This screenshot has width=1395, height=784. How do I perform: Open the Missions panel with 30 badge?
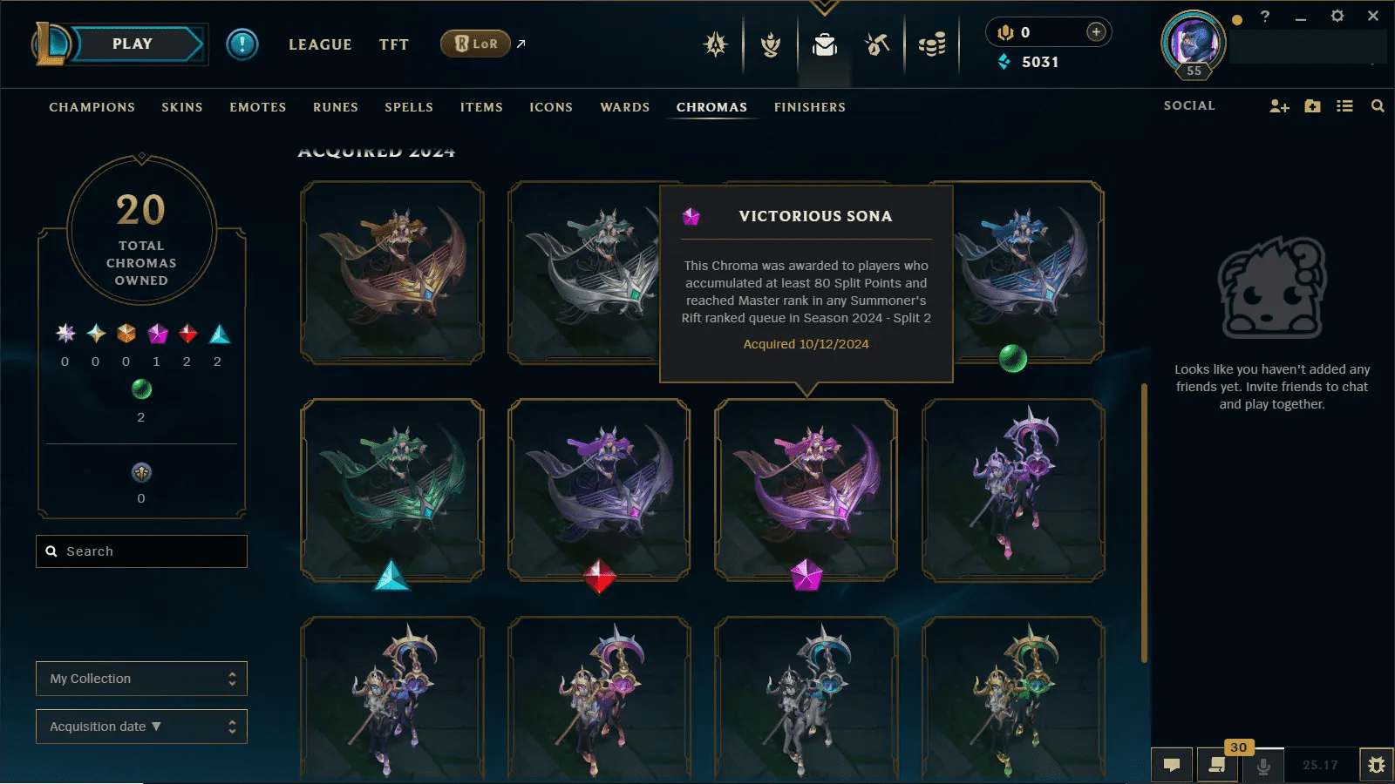point(1217,765)
